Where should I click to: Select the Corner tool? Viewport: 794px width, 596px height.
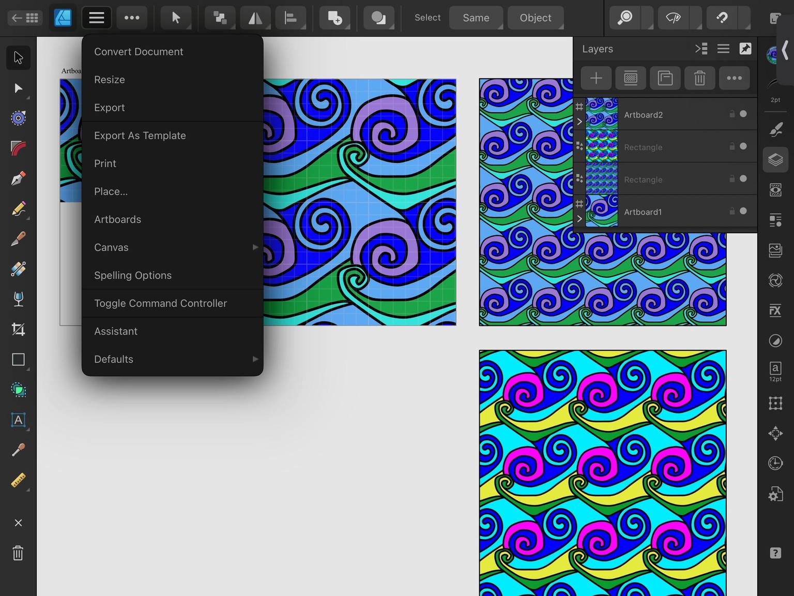click(18, 148)
